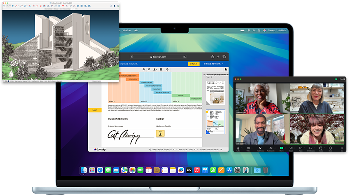Open a new Safari tab with plus icon

218,57
